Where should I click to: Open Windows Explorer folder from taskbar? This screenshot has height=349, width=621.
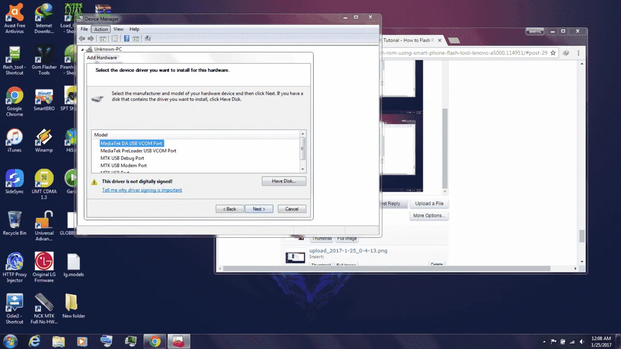click(58, 341)
